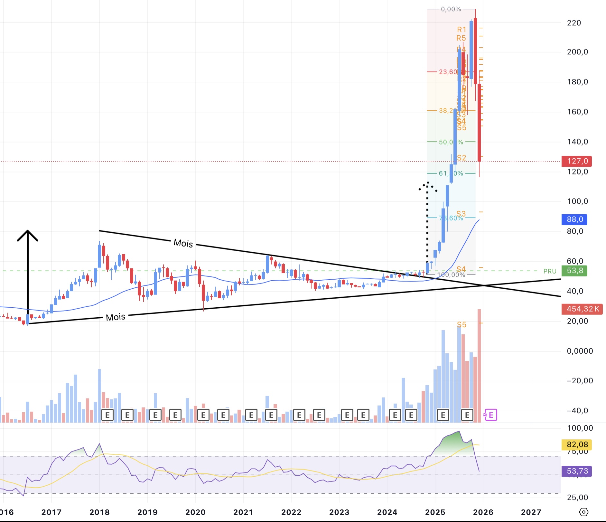Image resolution: width=606 pixels, height=522 pixels.
Task: Open chart settings gear icon on time axis
Action: tap(583, 512)
